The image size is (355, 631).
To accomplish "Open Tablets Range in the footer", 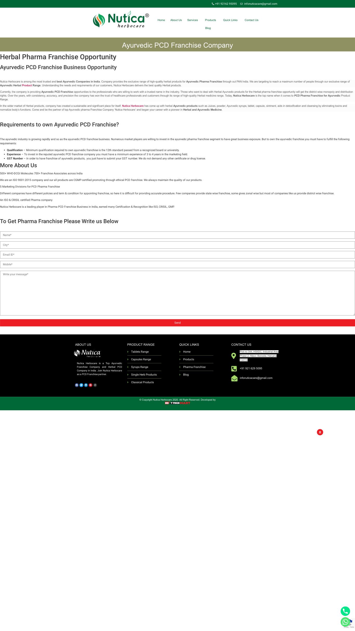I will tap(140, 352).
